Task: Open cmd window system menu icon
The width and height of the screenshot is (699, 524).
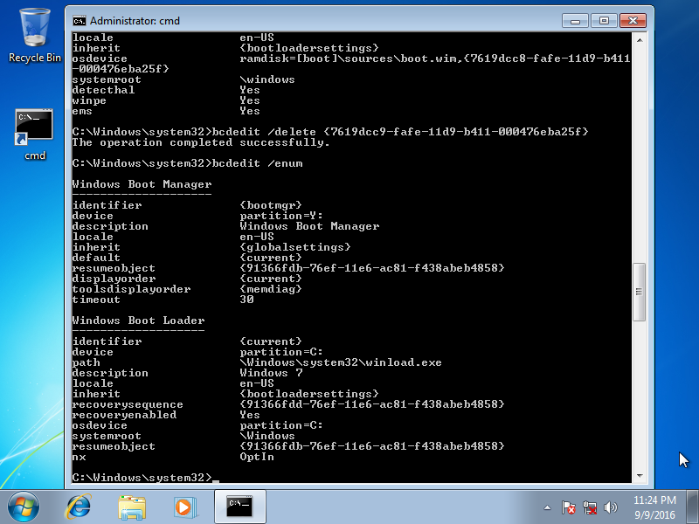Action: (x=80, y=21)
